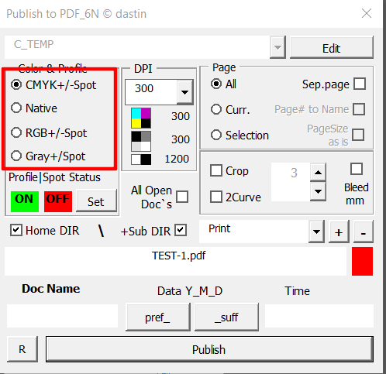Viewport: 386px width, 374px height.
Task: Click the R reset button
Action: click(22, 349)
